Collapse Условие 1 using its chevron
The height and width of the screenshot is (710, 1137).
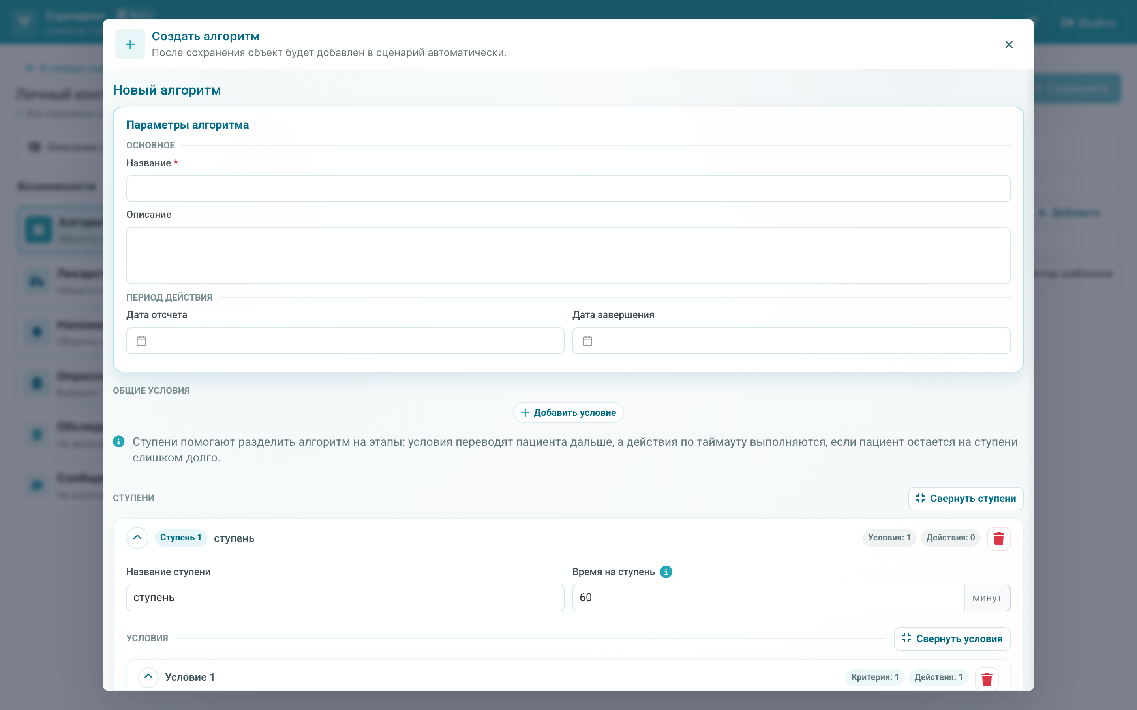(148, 677)
